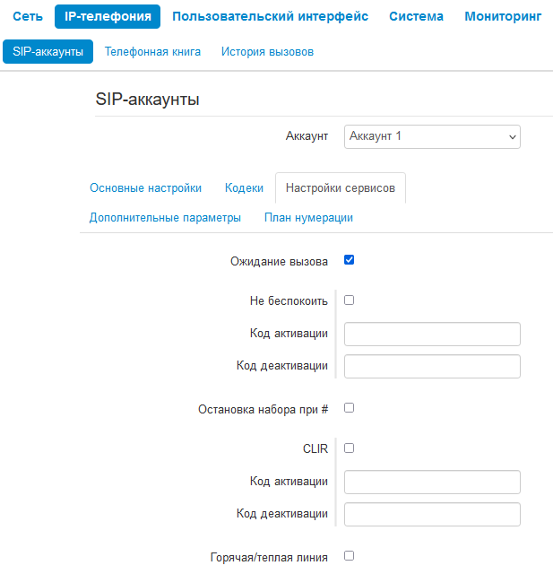This screenshot has width=553, height=574.
Task: Enable the Горячая/теплая линия checkbox
Action: 350,556
